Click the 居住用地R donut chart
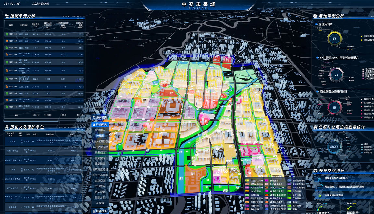 (334, 39)
